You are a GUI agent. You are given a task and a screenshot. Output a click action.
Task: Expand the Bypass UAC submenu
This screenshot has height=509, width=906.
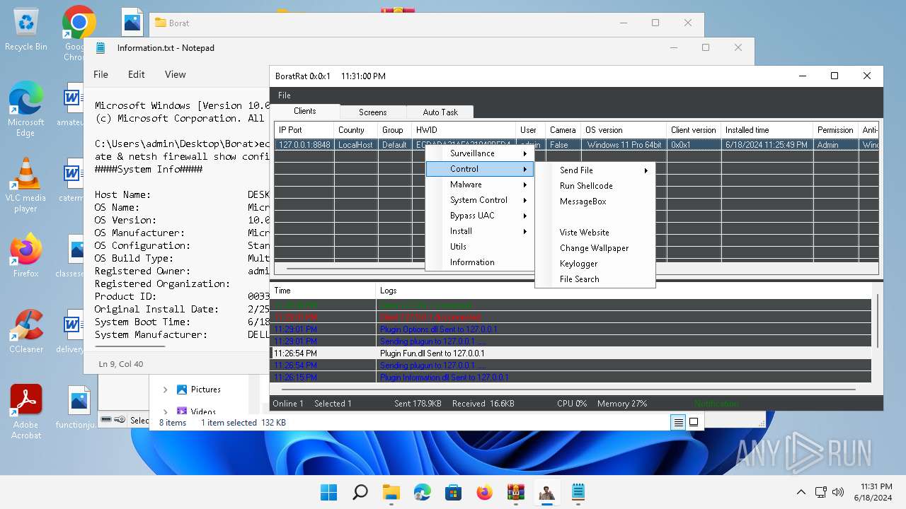(479, 216)
